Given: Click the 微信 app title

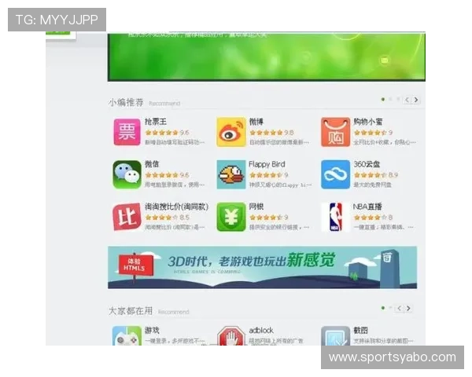Looking at the screenshot, I should 152,164.
